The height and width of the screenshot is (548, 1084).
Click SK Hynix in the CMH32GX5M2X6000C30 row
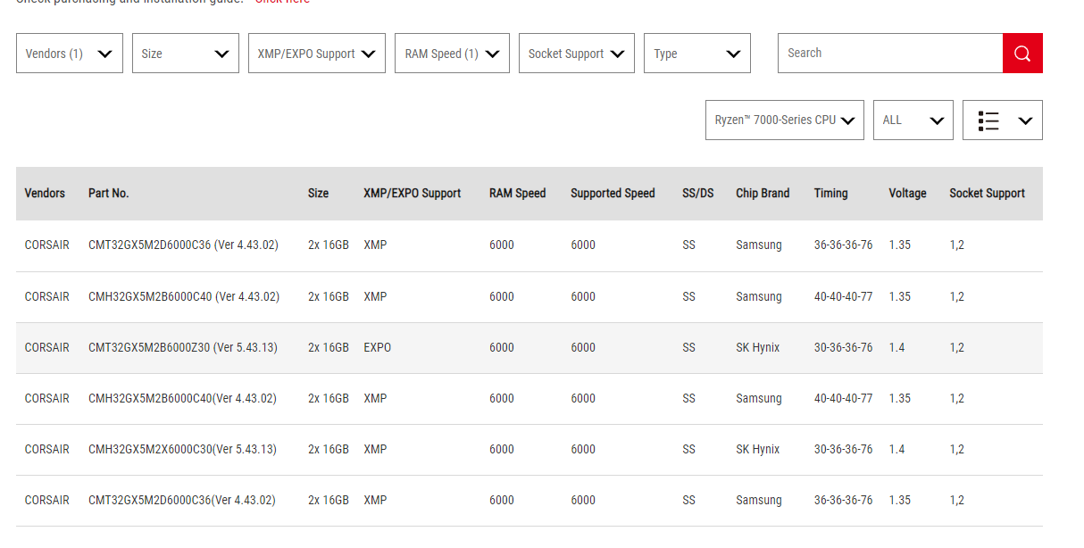(758, 450)
